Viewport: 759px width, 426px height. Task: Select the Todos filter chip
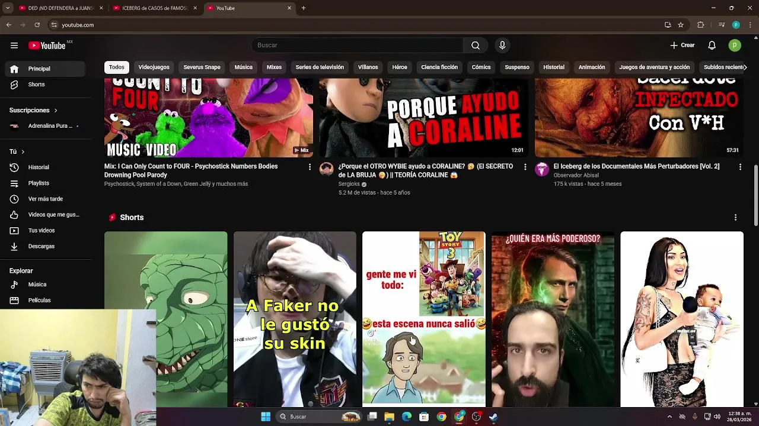coord(117,67)
